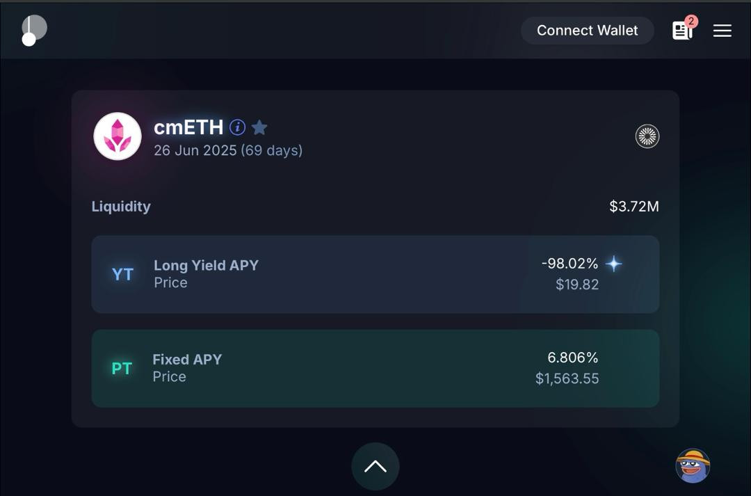751x496 pixels.
Task: Click the red notification count badge
Action: pos(691,22)
